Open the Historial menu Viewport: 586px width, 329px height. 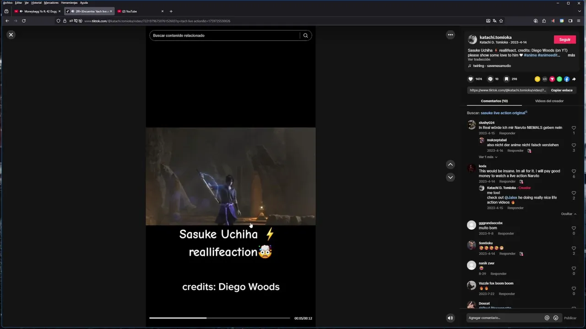pos(36,3)
